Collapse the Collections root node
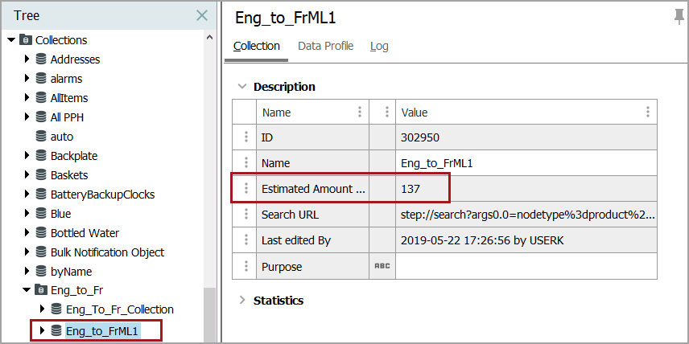689x344 pixels. pos(10,40)
